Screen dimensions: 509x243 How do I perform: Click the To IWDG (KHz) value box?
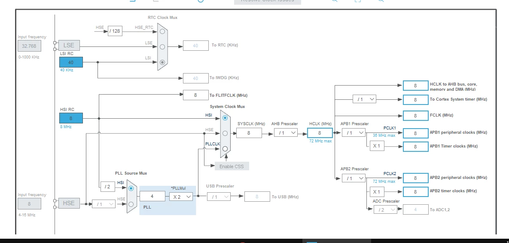click(196, 78)
